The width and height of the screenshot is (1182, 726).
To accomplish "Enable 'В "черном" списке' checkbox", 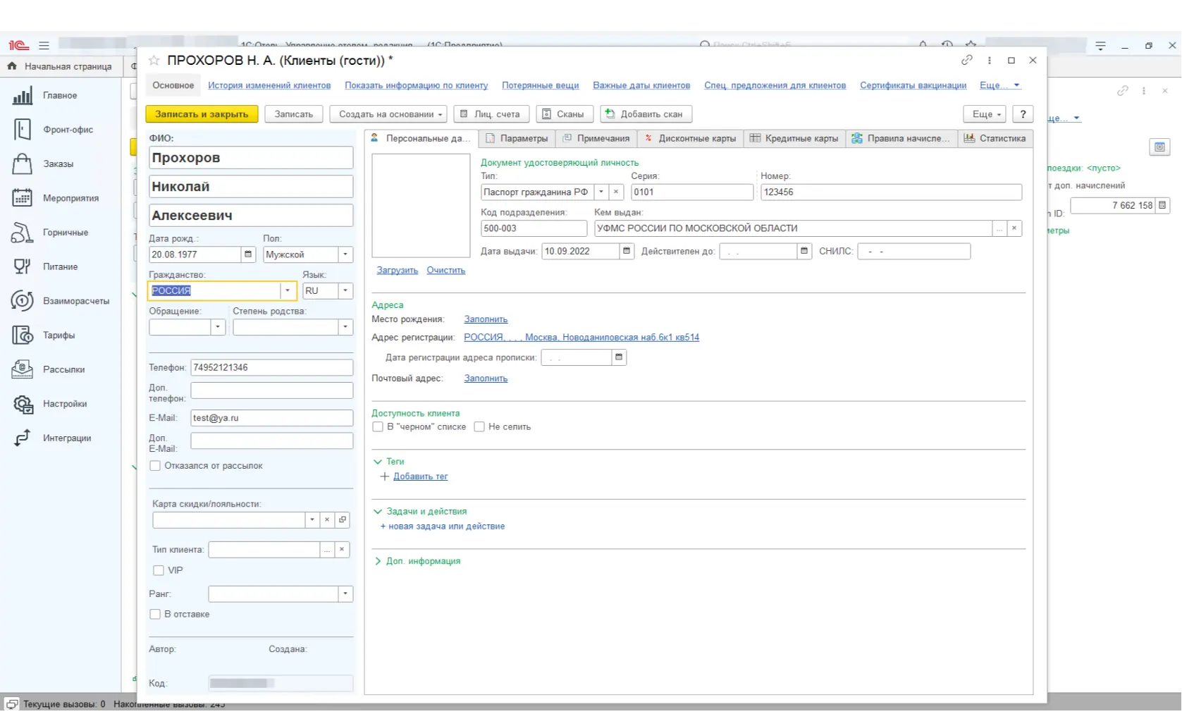I will (378, 427).
